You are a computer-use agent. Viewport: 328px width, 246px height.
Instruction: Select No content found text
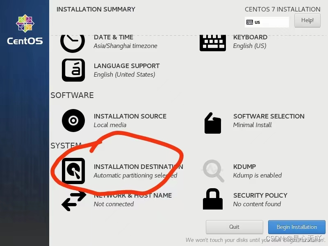pyautogui.click(x=257, y=204)
